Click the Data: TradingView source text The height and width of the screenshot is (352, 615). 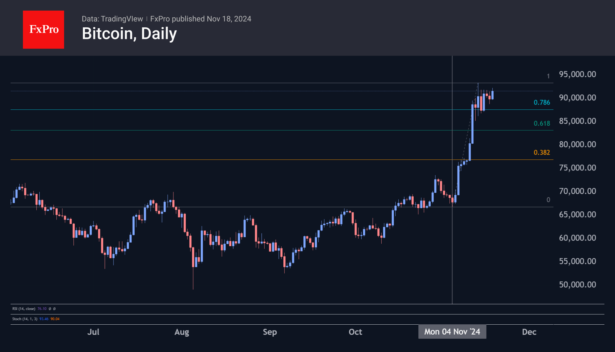click(x=112, y=19)
